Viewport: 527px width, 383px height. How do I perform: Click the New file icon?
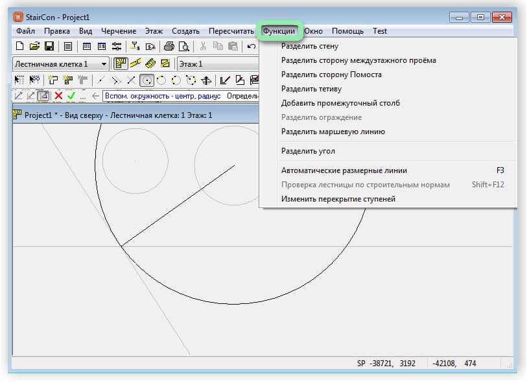pos(19,46)
